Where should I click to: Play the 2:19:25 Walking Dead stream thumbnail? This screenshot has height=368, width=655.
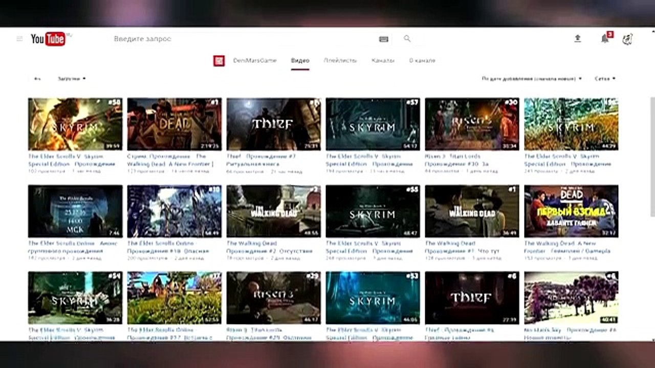pyautogui.click(x=174, y=124)
